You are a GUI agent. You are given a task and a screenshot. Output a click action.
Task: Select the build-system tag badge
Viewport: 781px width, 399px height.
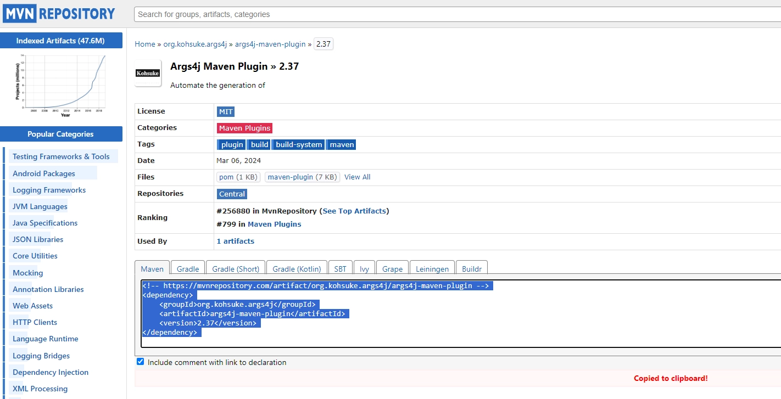point(298,144)
